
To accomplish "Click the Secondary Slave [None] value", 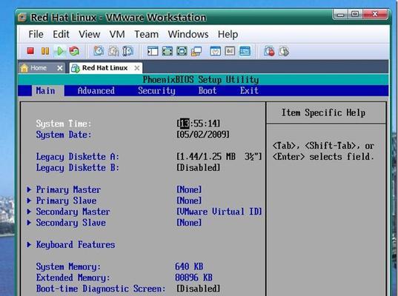I will 189,223.
